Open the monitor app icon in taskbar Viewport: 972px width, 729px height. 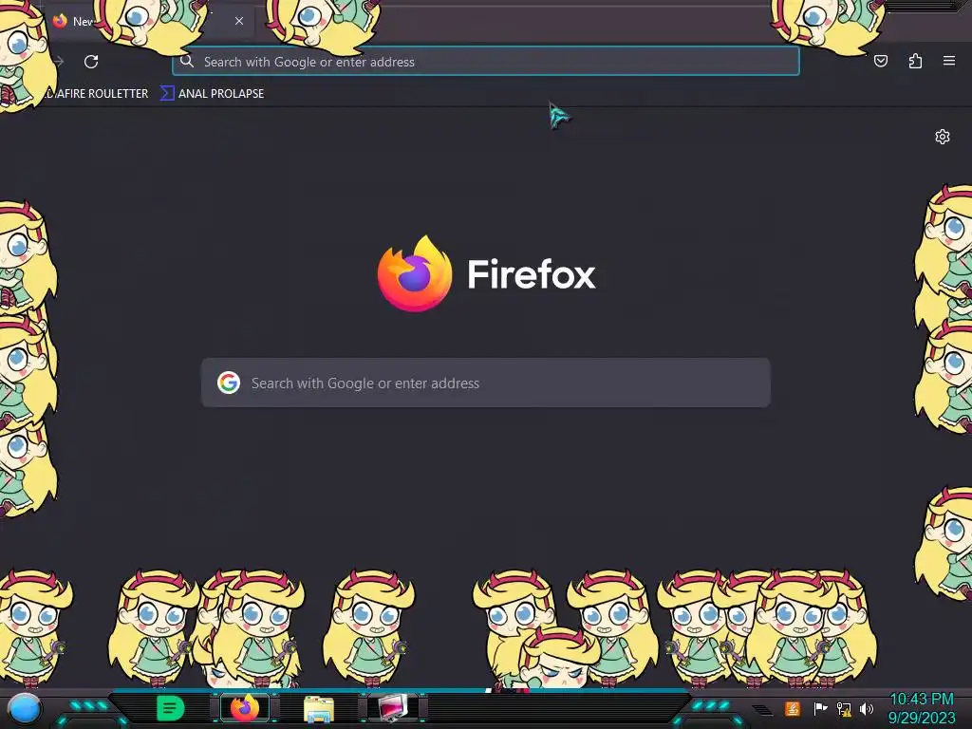[394, 708]
